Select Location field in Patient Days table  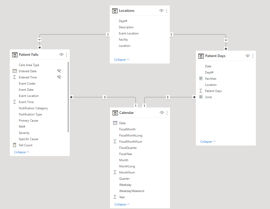tap(211, 85)
